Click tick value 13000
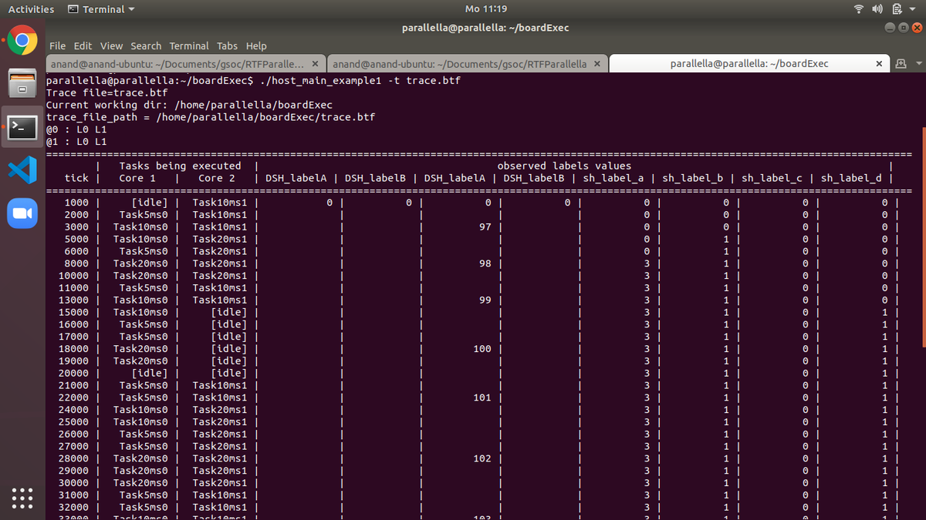This screenshot has width=926, height=520. tap(73, 300)
